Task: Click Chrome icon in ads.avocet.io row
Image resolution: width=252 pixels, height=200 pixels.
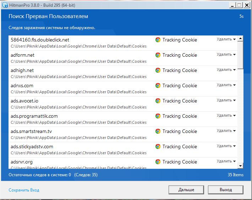Action: tap(158, 101)
